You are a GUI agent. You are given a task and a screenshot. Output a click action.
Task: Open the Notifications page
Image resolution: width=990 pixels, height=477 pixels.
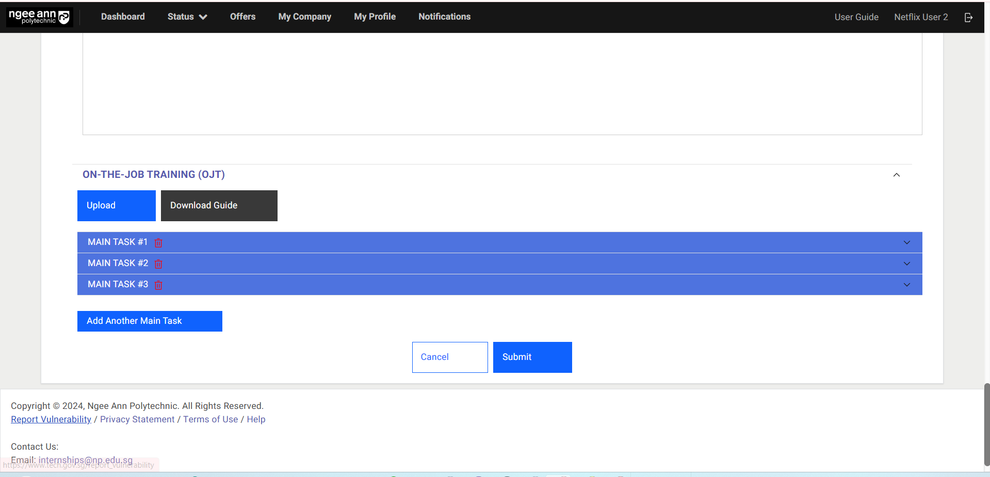pos(444,17)
